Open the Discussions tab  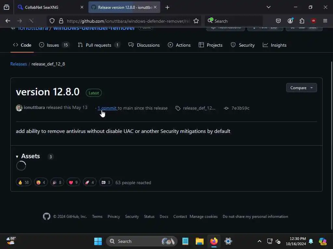click(144, 45)
